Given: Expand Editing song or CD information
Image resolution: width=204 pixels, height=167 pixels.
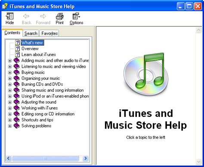Looking at the screenshot, I should 10,114.
